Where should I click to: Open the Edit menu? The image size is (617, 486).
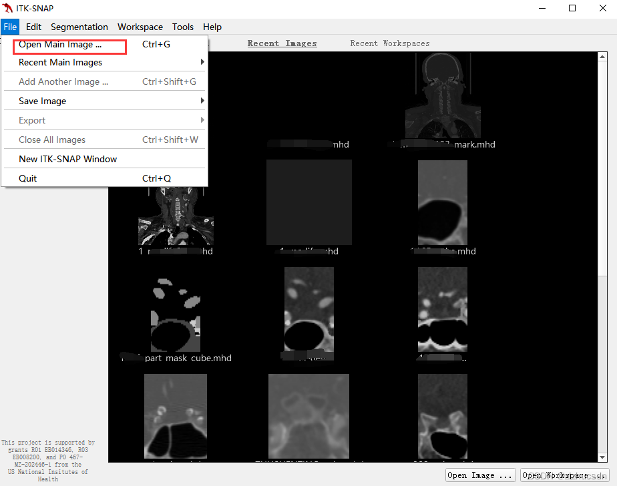[x=33, y=27]
